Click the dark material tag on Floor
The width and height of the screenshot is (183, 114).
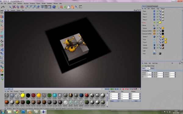click(160, 54)
